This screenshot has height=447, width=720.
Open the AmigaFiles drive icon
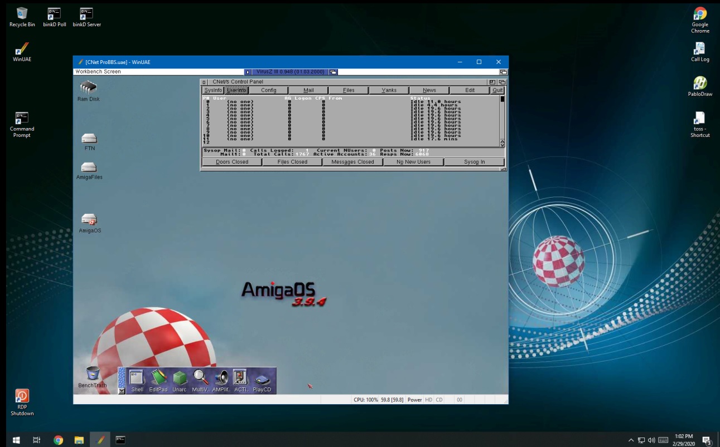(89, 167)
